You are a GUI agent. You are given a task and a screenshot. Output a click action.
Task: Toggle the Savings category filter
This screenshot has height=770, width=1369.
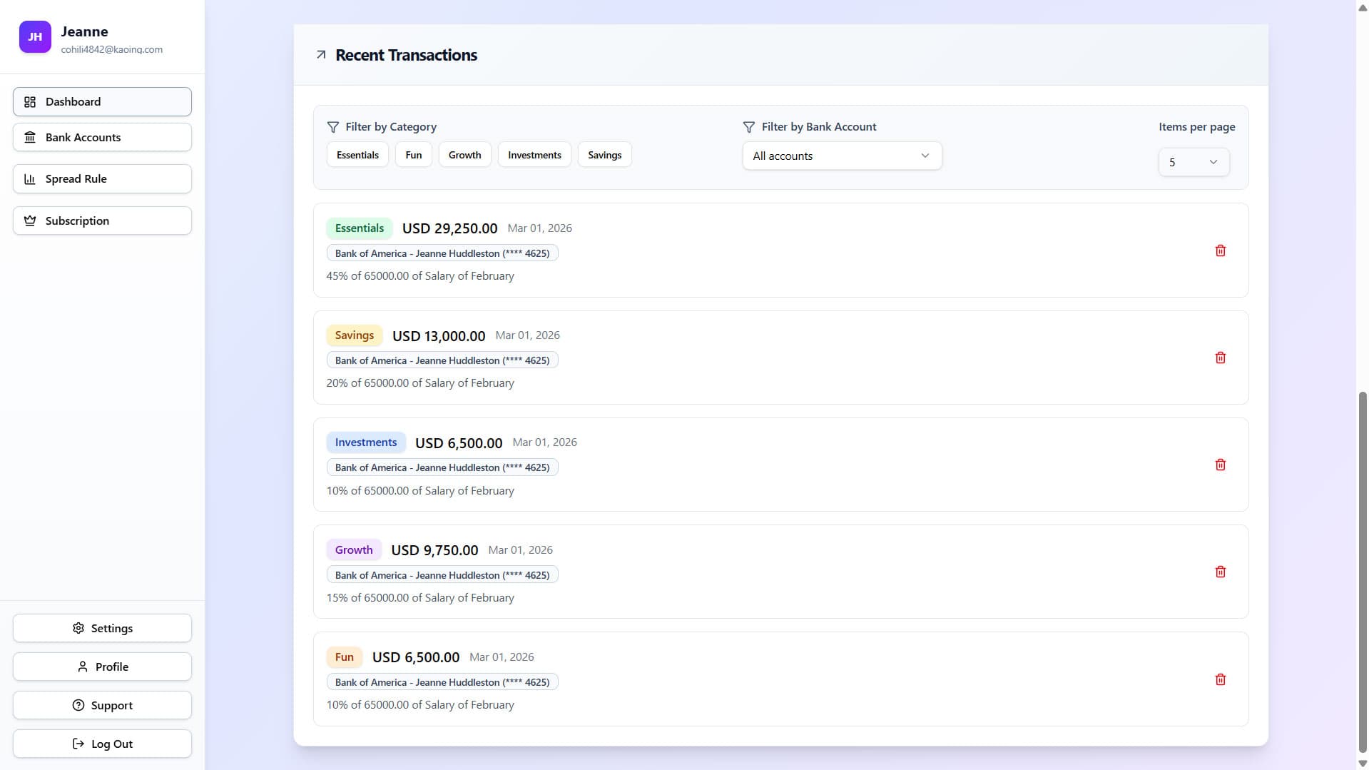coord(604,154)
